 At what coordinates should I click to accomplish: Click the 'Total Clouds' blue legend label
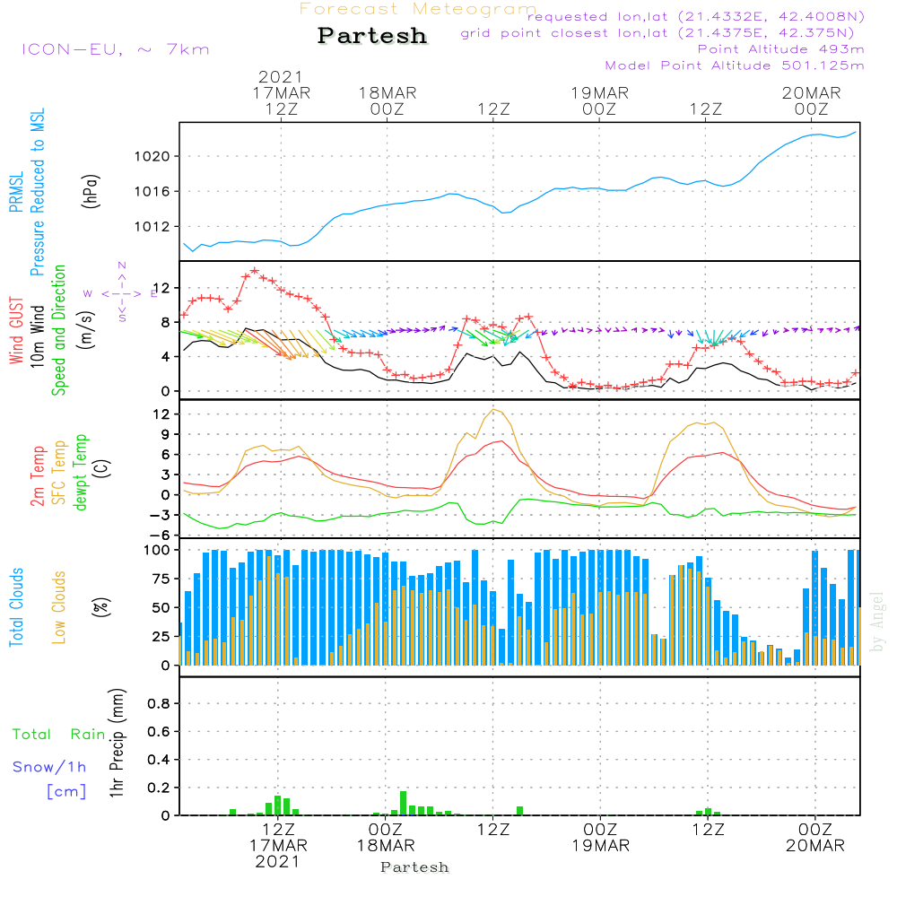coord(16,607)
